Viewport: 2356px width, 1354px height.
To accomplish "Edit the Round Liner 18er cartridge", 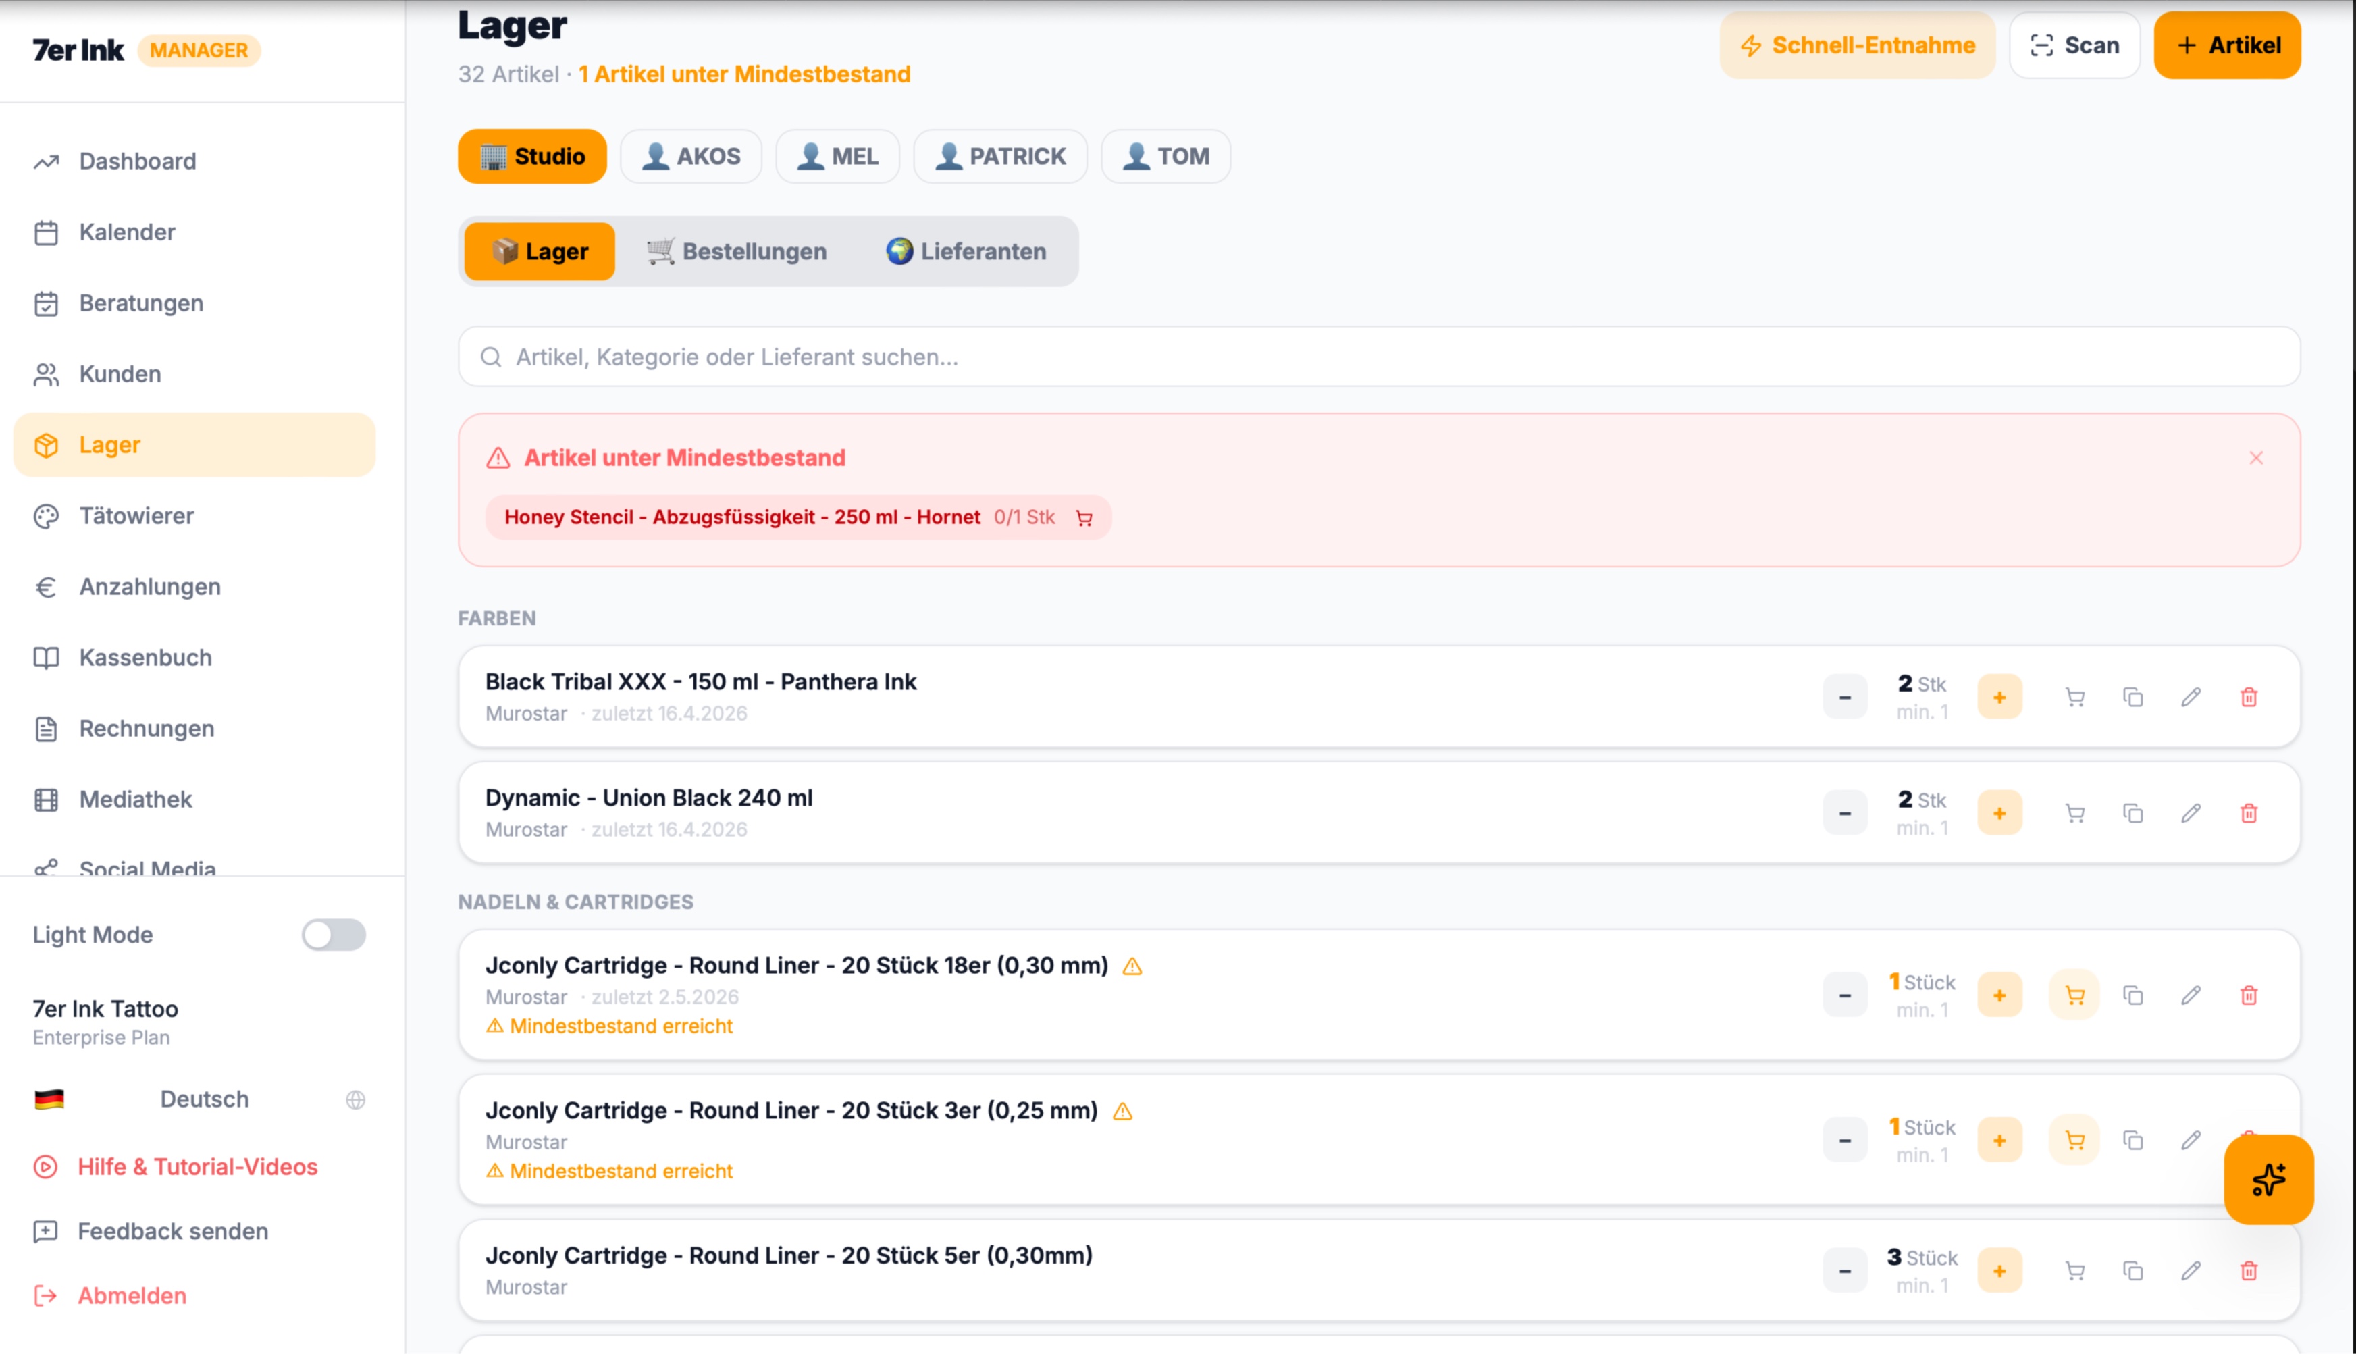I will (x=2191, y=996).
